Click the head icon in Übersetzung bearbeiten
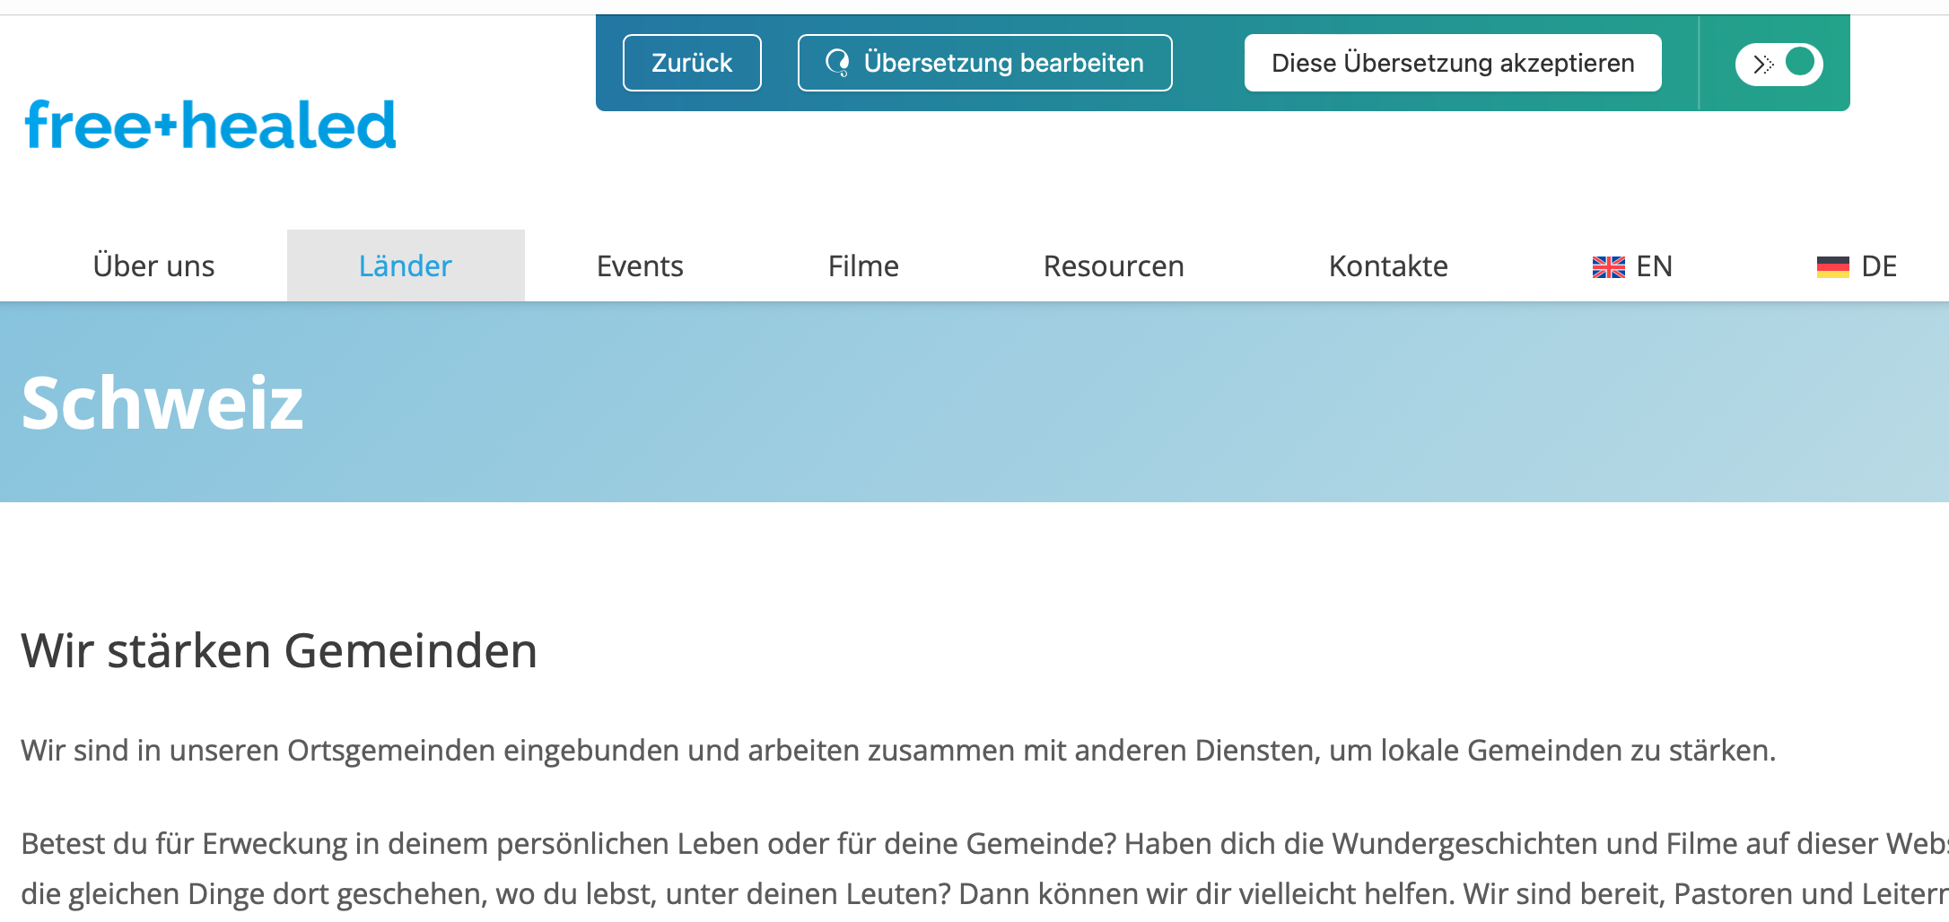 pos(837,63)
